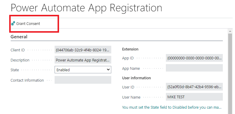Expand the State field chevron arrow
This screenshot has width=235, height=114.
click(108, 70)
